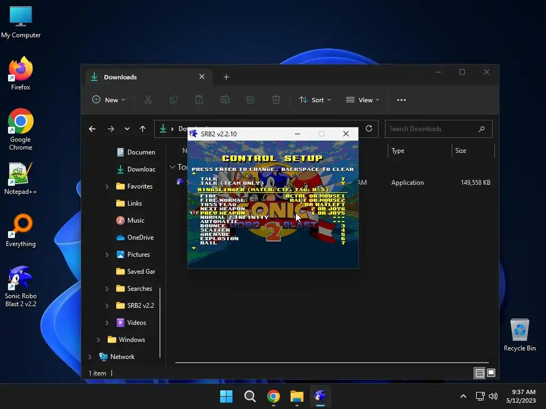The image size is (546, 409).
Task: Open Google Chrome desktop shortcut
Action: coord(21,129)
